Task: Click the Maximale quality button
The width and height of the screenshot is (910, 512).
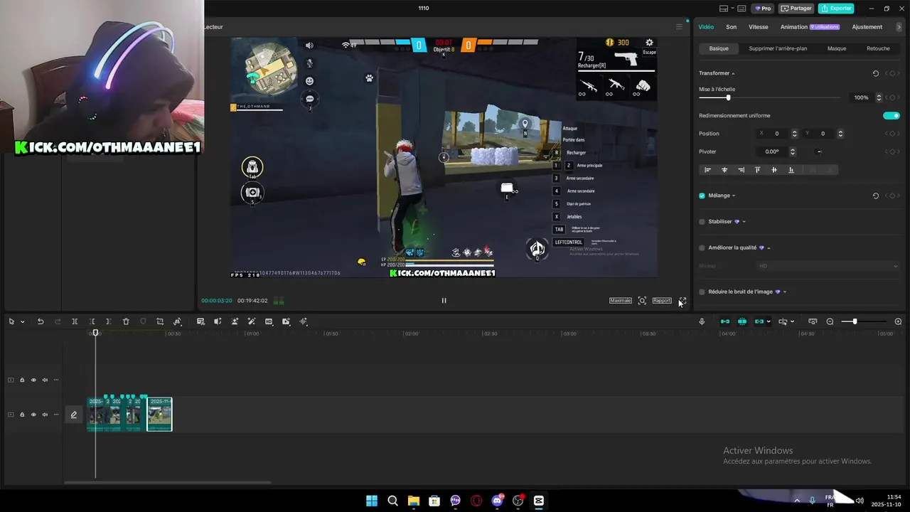Action: tap(621, 301)
